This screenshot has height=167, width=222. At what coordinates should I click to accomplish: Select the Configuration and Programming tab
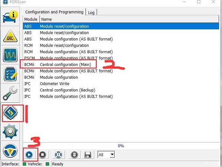pos(54,12)
